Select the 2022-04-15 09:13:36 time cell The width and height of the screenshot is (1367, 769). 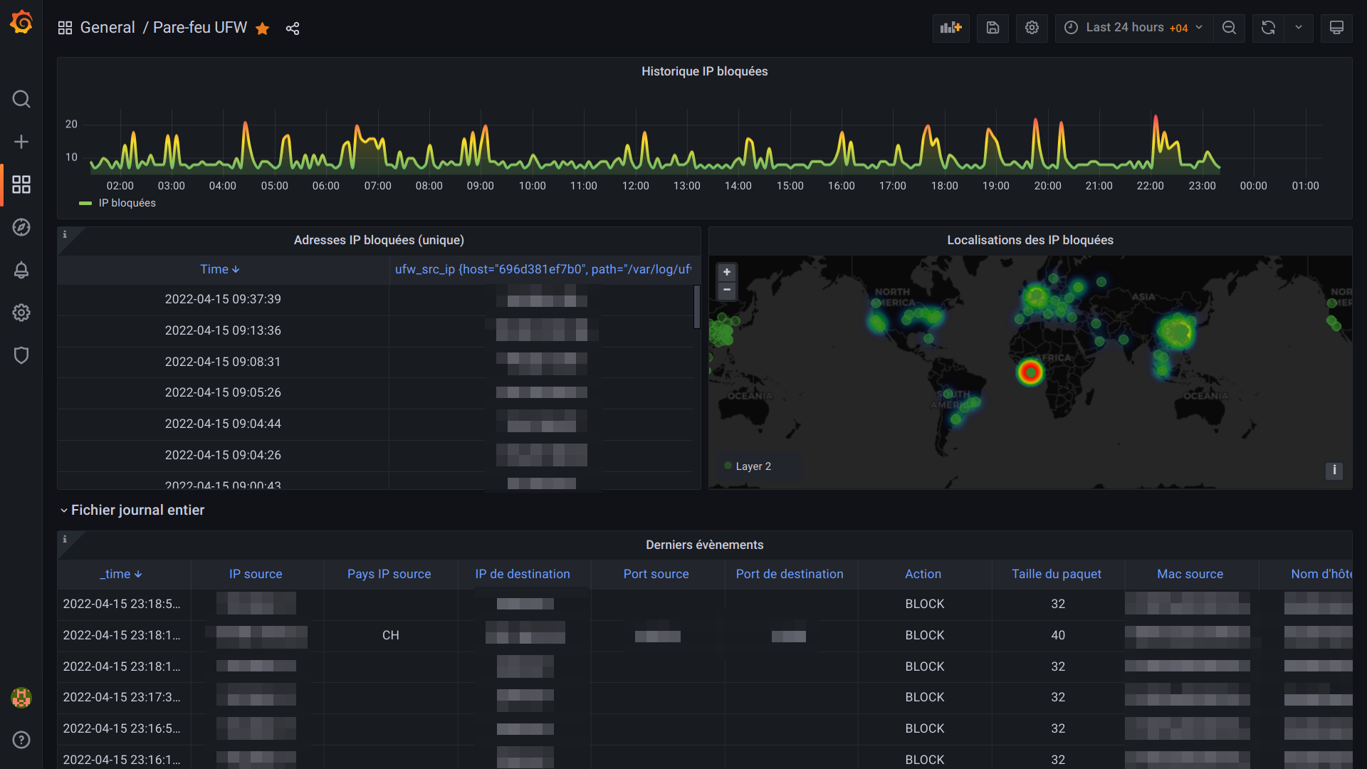click(223, 330)
